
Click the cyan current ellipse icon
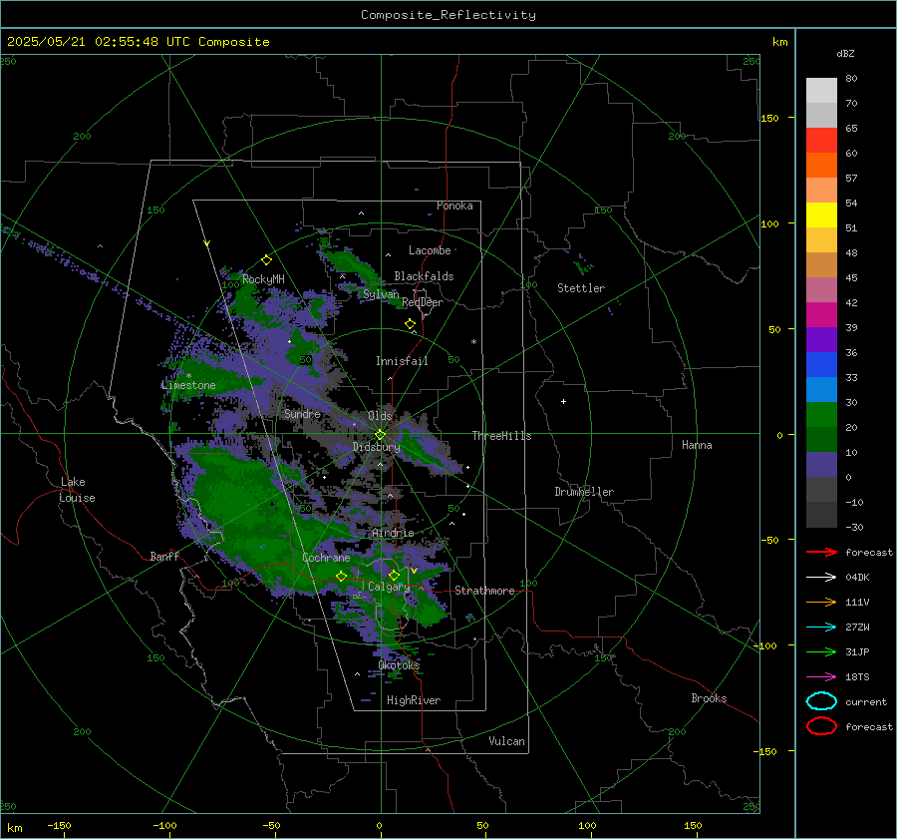821,701
